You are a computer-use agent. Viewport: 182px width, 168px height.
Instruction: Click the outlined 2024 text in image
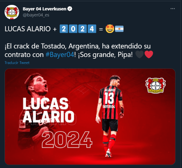[67, 140]
